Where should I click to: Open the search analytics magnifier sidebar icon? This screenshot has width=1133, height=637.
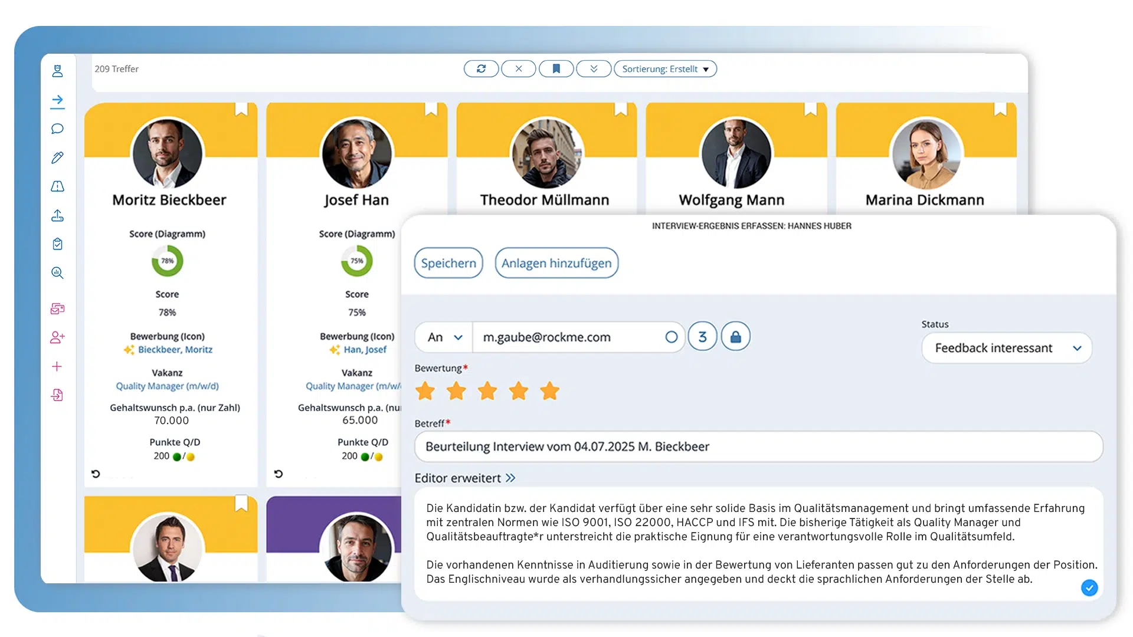57,272
